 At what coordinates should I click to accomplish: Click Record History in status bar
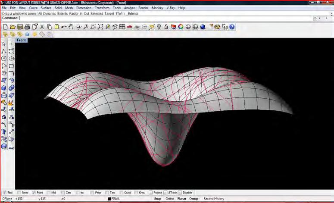(x=214, y=199)
